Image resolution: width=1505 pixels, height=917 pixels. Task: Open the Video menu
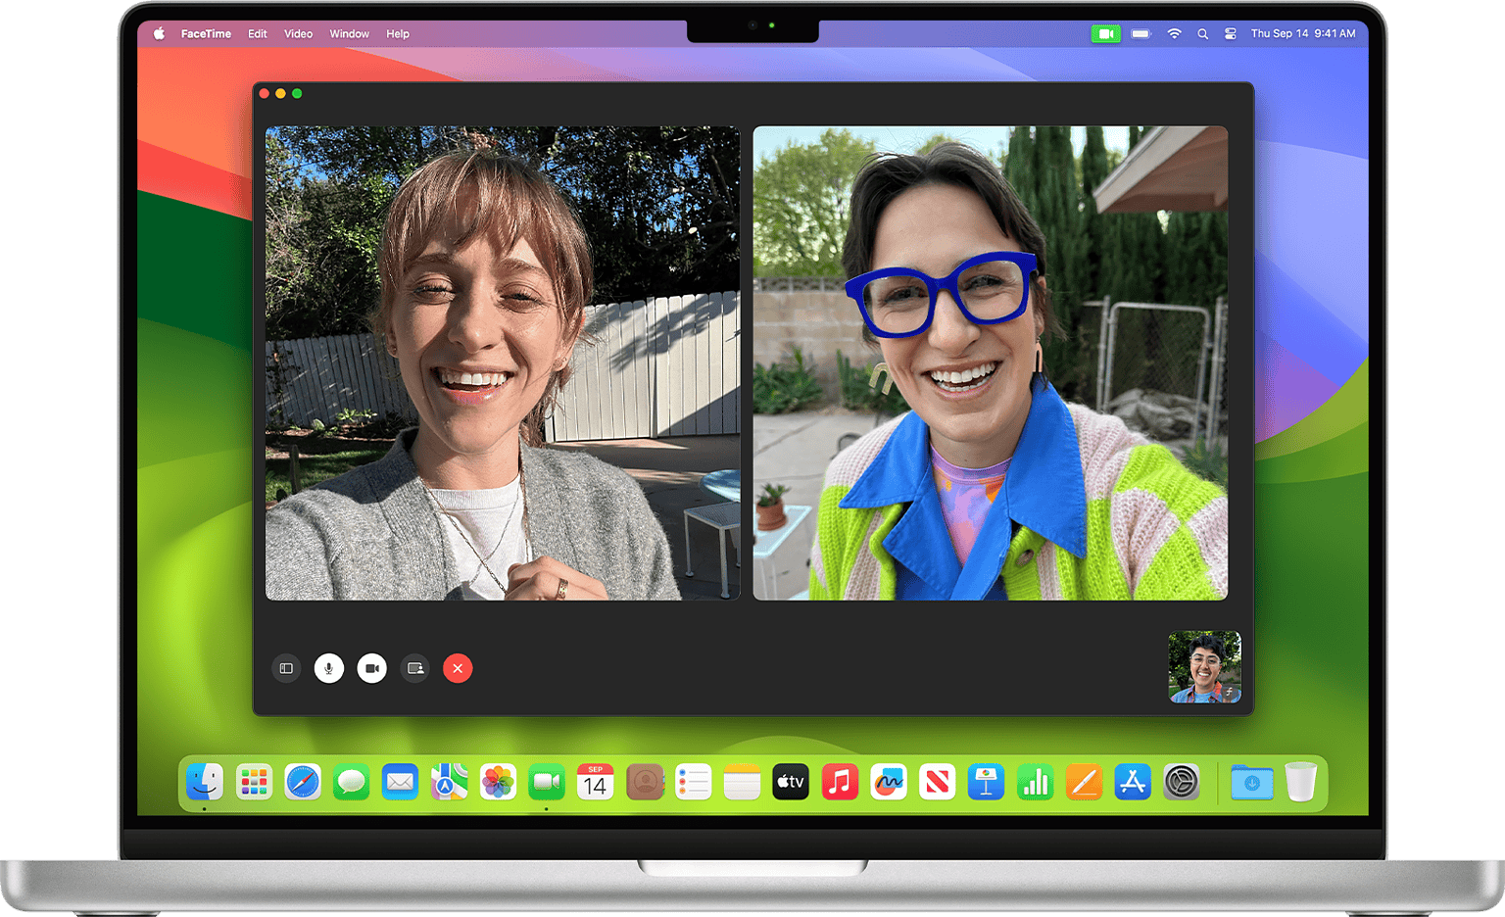click(x=298, y=33)
